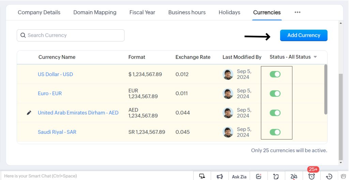
Task: Open the sticky note icon in bottom bar
Action: click(x=276, y=177)
